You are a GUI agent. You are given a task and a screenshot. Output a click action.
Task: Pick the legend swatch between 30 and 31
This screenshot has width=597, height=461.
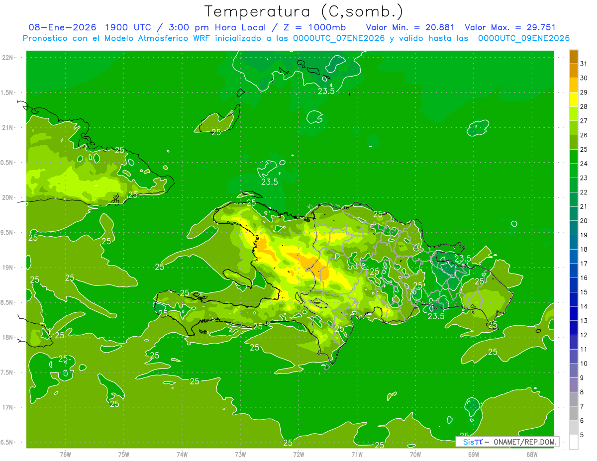pos(574,71)
